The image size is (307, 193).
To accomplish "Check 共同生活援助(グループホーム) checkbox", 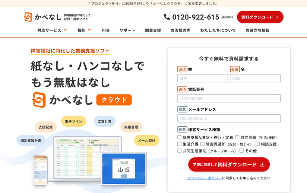I will [x=179, y=150].
